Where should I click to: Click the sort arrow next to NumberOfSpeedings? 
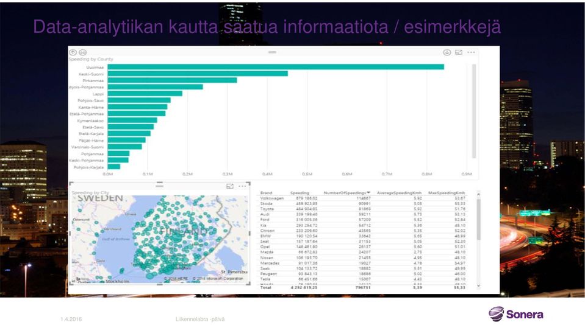(368, 192)
